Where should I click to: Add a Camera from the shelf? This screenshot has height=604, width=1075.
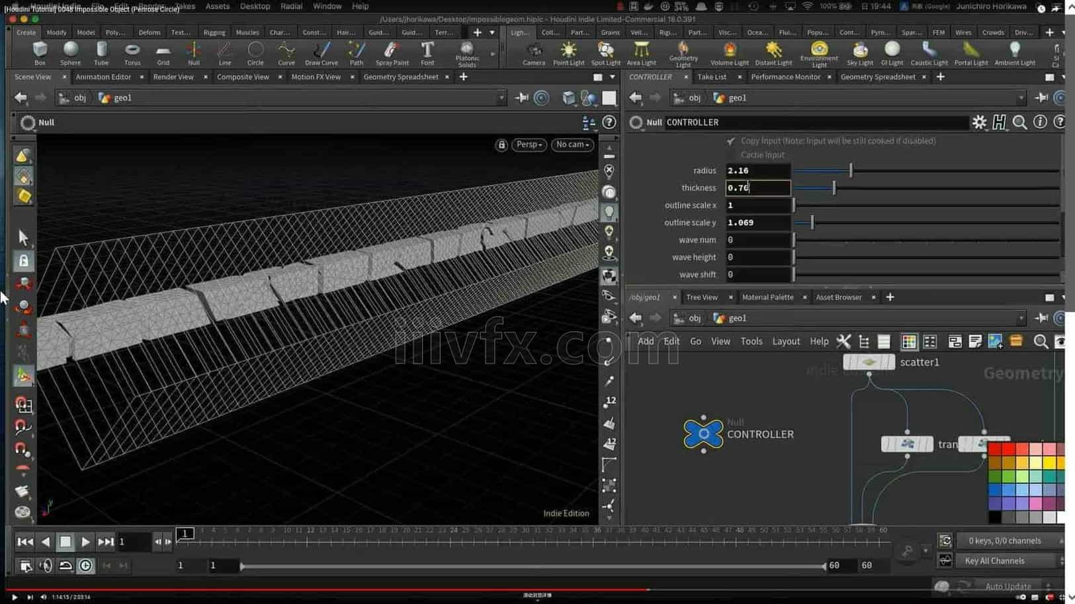click(534, 53)
